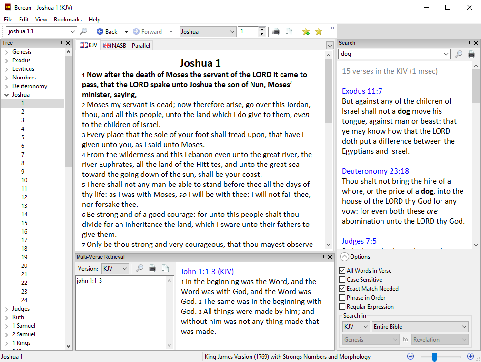This screenshot has width=481, height=362.
Task: Click the Forward navigation button
Action: pos(148,31)
